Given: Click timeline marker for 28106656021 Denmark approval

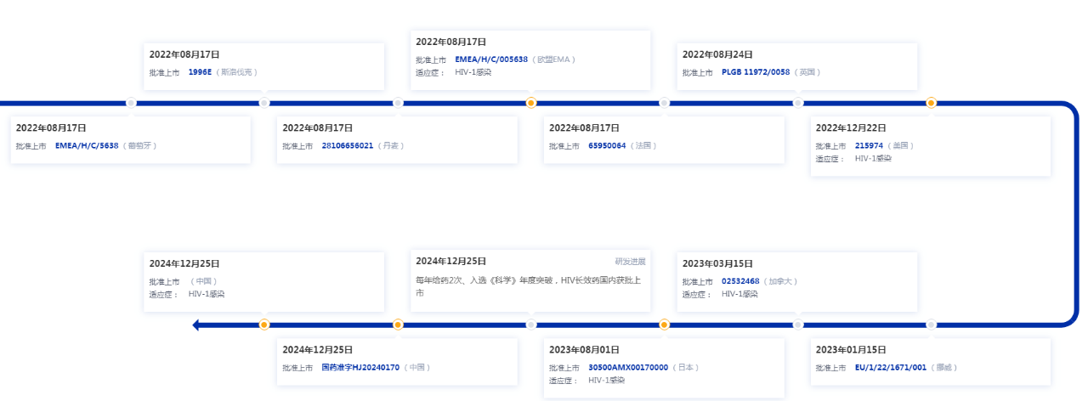Looking at the screenshot, I should coord(398,103).
